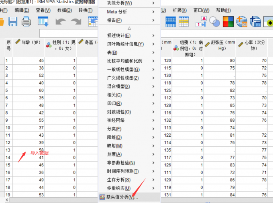This screenshot has width=273, height=203.
Task: Click the Redo arrow icon
Action: (x=76, y=22)
